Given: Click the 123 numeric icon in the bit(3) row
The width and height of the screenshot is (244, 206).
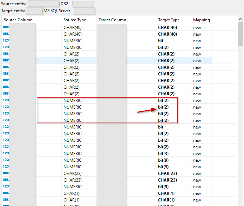Looking at the screenshot, I should click(x=6, y=153).
